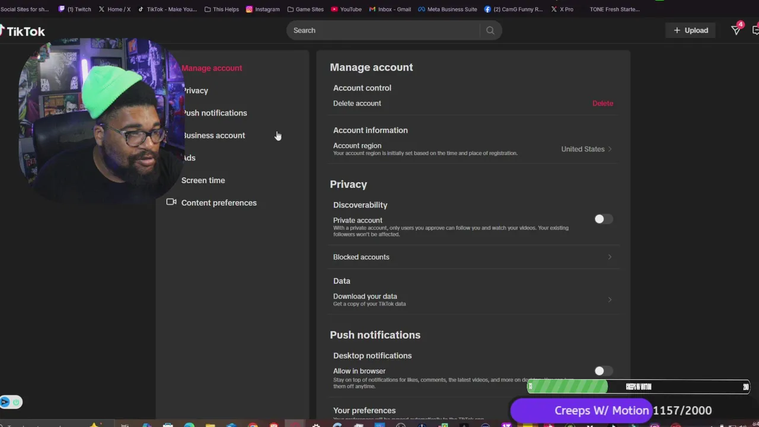Open the Game Sites bookmark folder
The width and height of the screenshot is (759, 427).
click(305, 9)
